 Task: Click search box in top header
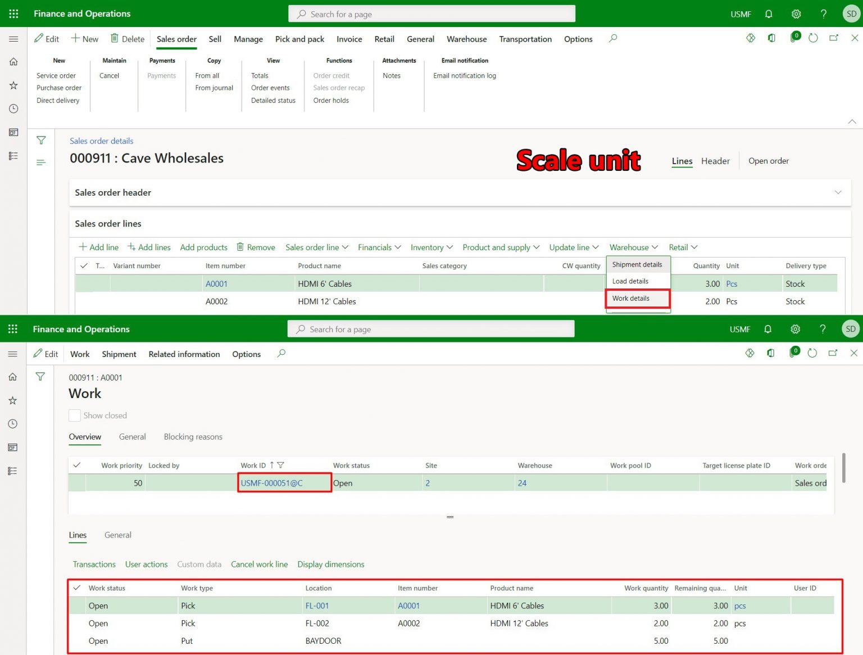pyautogui.click(x=431, y=14)
